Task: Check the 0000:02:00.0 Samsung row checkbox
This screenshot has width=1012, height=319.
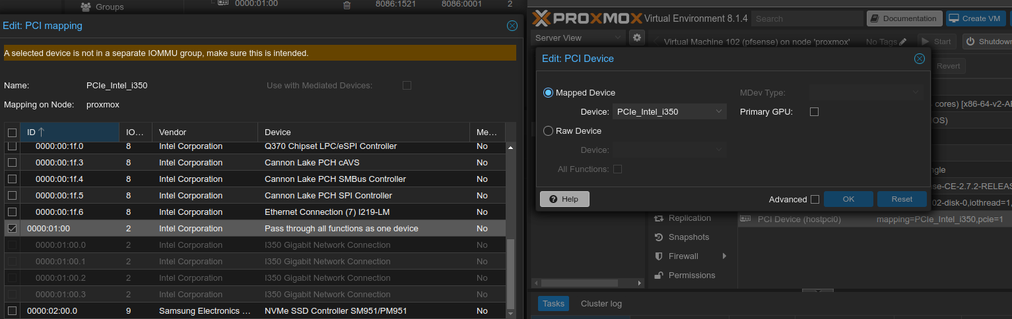Action: pyautogui.click(x=12, y=311)
